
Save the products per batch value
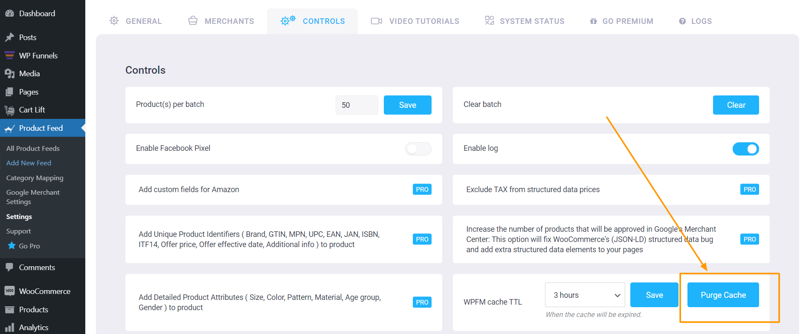click(x=407, y=105)
